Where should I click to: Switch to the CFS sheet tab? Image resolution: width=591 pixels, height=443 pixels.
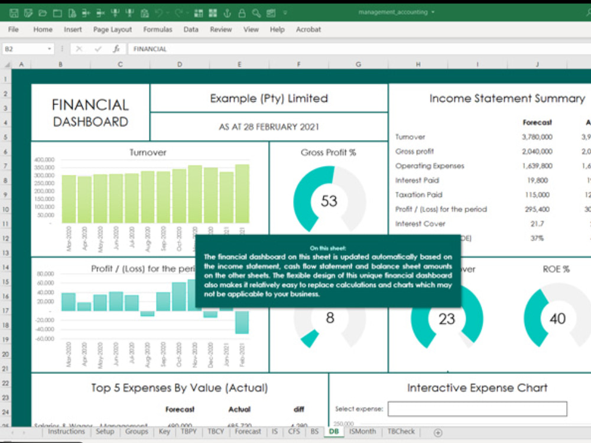pos(294,432)
